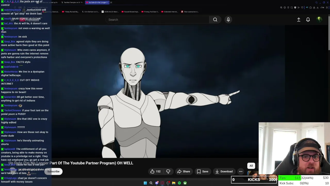Open browser extensions puzzle icon
Image resolution: width=330 pixels, height=186 pixels.
point(311,7)
